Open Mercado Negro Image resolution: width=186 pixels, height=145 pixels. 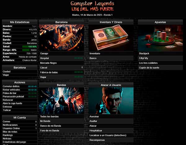click(61, 63)
